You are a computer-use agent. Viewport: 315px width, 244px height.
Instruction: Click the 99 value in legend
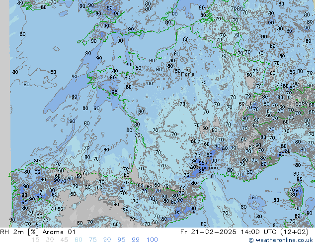point(136,240)
